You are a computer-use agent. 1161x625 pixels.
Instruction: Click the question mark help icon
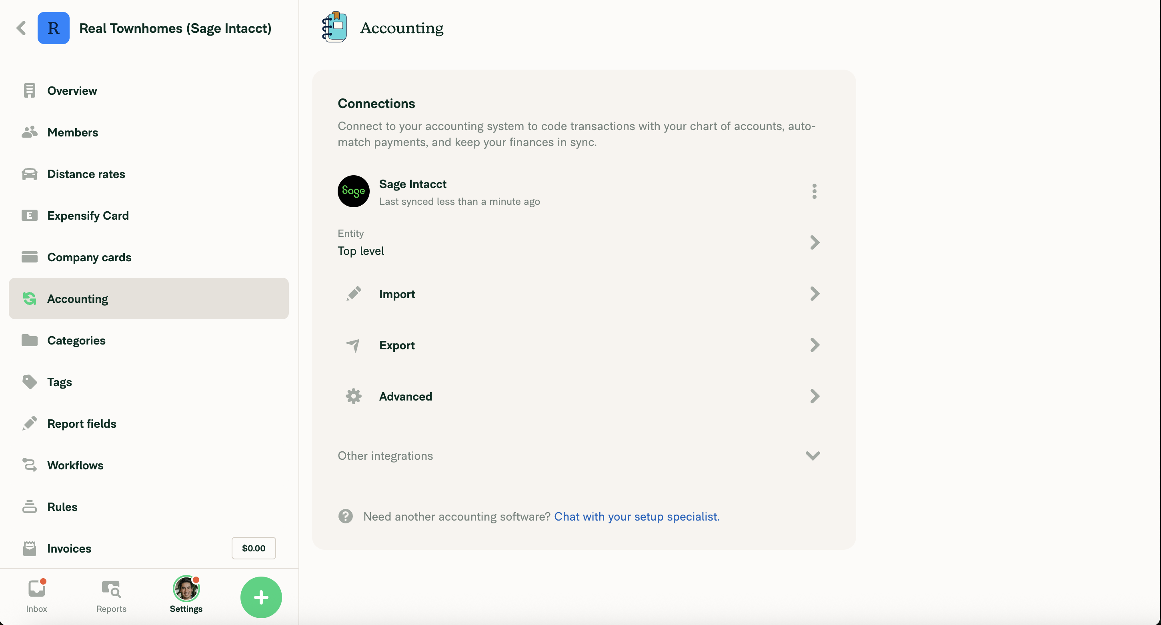point(346,517)
